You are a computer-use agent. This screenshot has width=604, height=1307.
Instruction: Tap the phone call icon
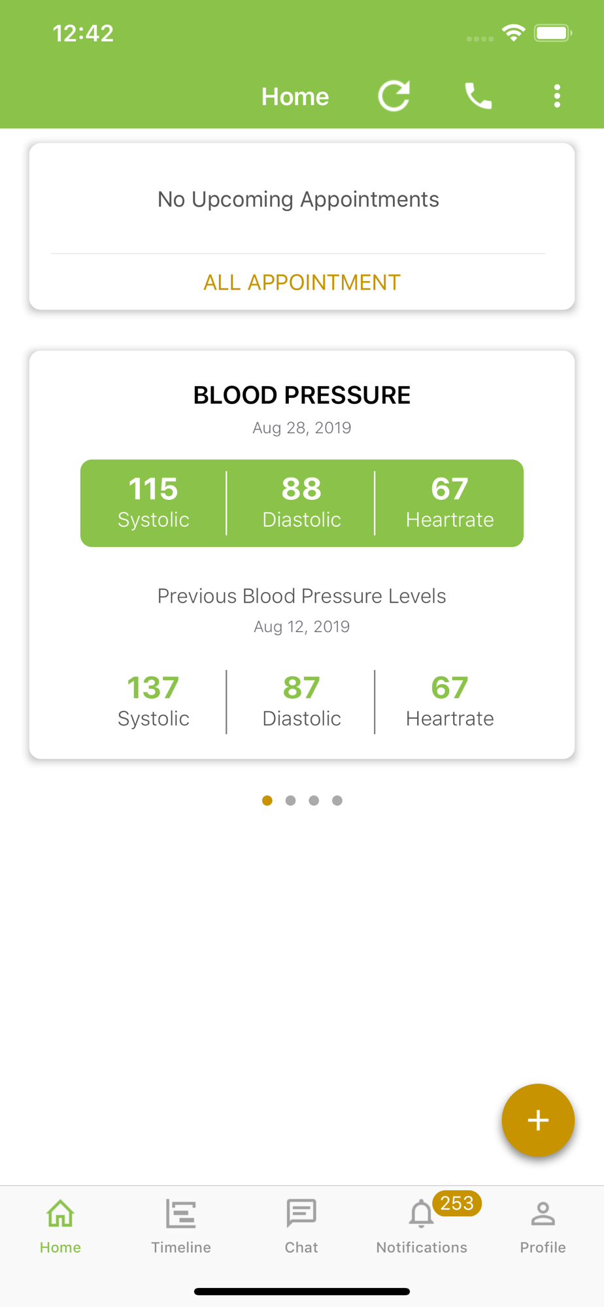tap(478, 96)
